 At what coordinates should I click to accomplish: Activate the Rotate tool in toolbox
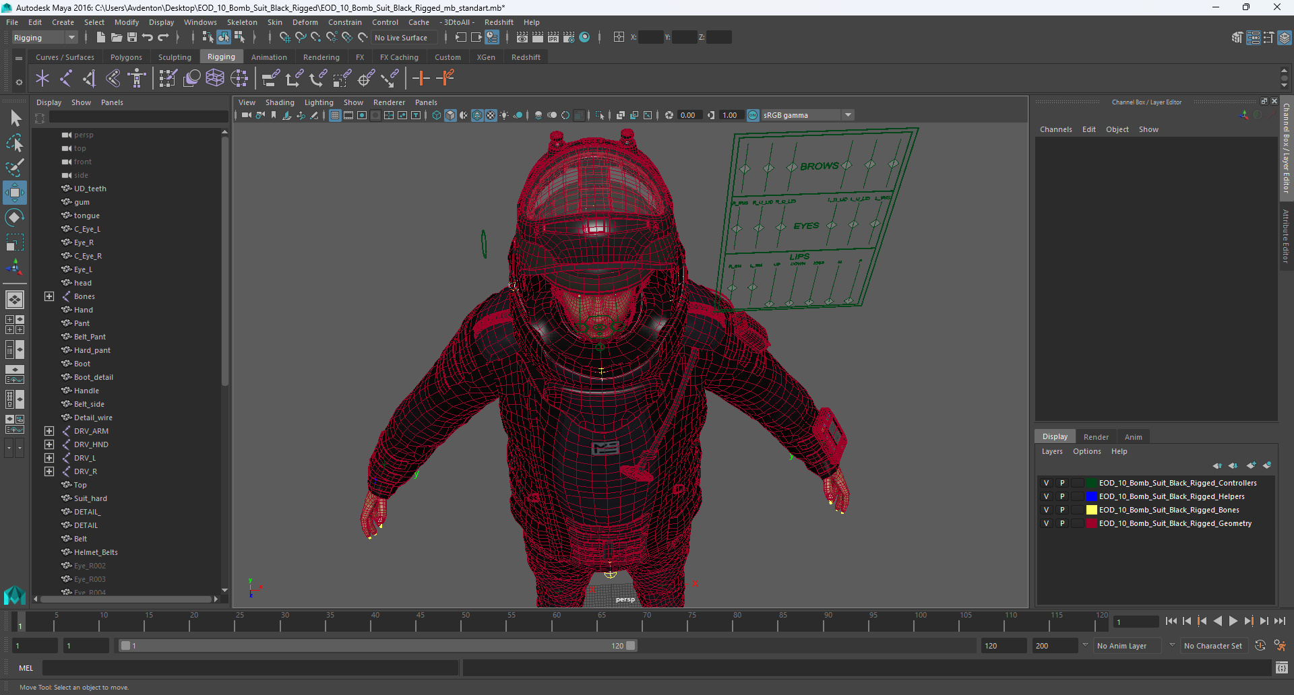(15, 218)
